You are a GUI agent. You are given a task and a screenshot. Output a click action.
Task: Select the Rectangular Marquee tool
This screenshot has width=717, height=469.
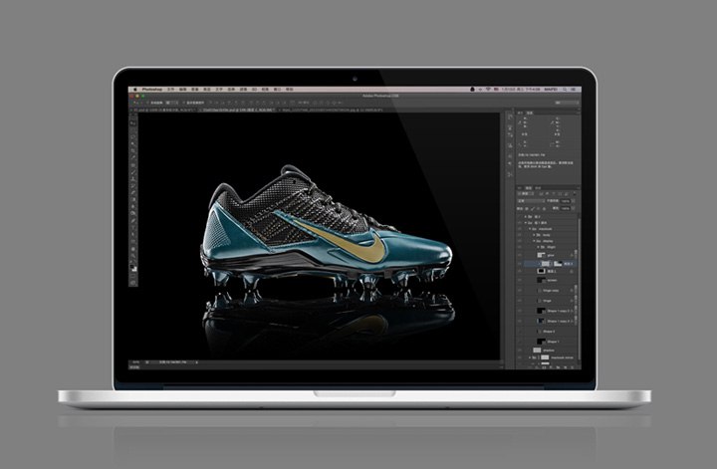point(134,129)
